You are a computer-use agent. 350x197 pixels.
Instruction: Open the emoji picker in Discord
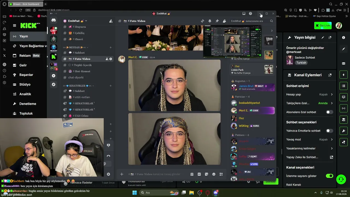[x=214, y=174]
